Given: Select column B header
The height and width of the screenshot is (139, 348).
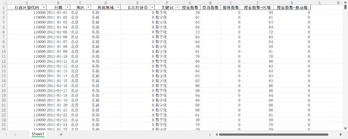Looking at the screenshot, I should click(58, 3).
